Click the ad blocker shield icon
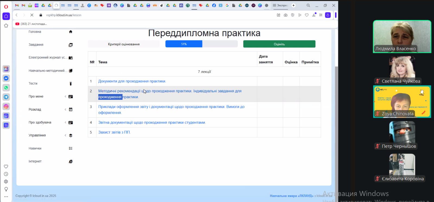 293,15
